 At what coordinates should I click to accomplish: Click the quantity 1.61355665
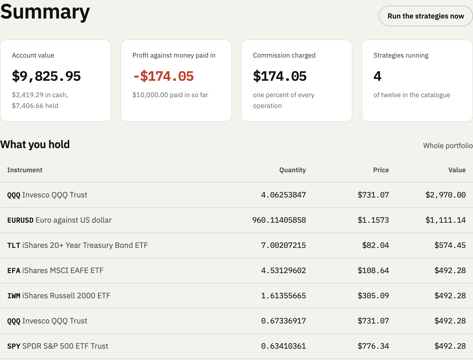283,296
